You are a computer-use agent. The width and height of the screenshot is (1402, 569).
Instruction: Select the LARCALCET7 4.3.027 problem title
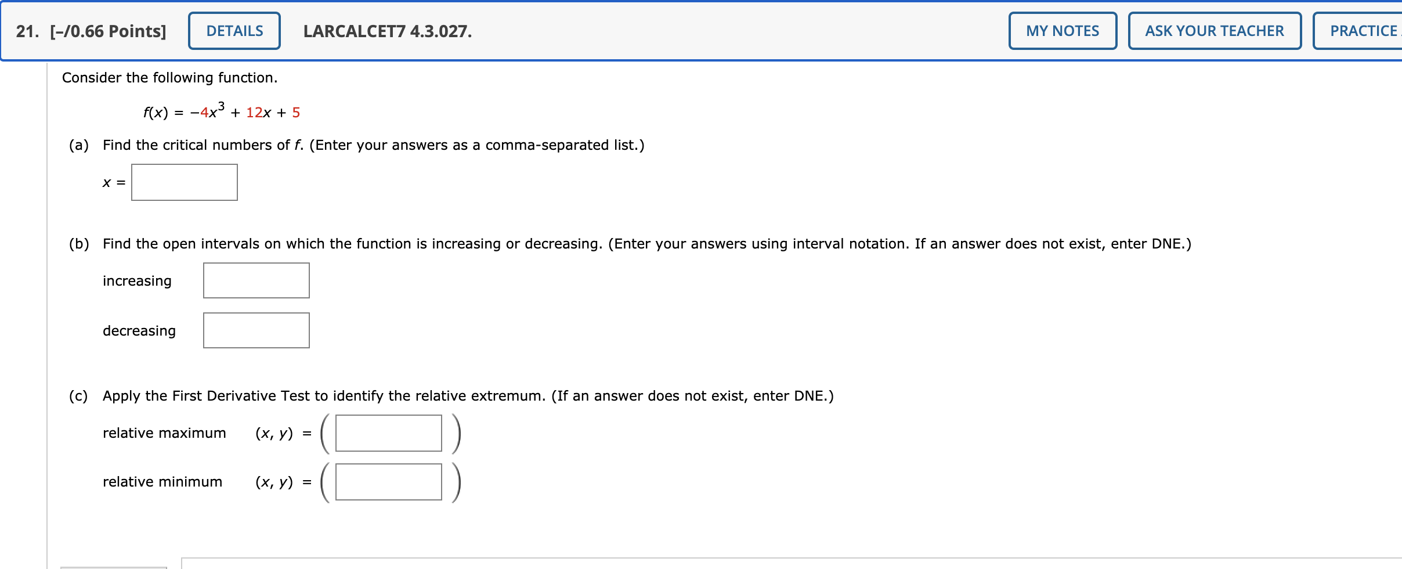386,31
